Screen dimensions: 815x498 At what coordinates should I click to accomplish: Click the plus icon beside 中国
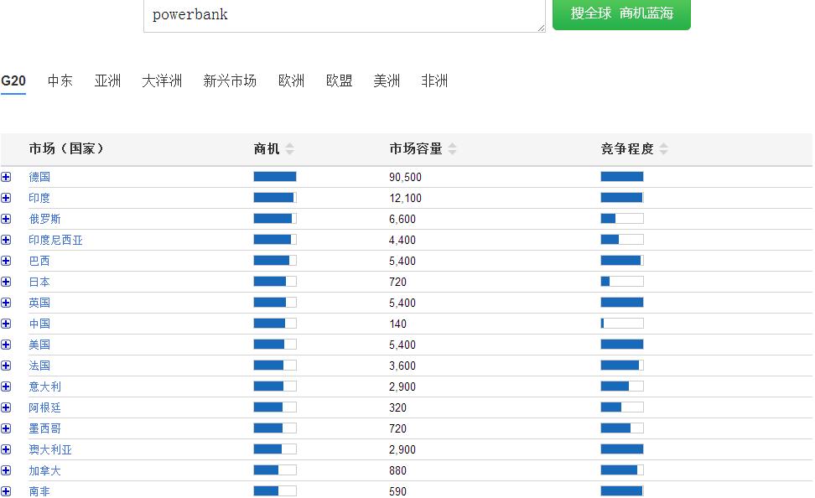pos(7,323)
